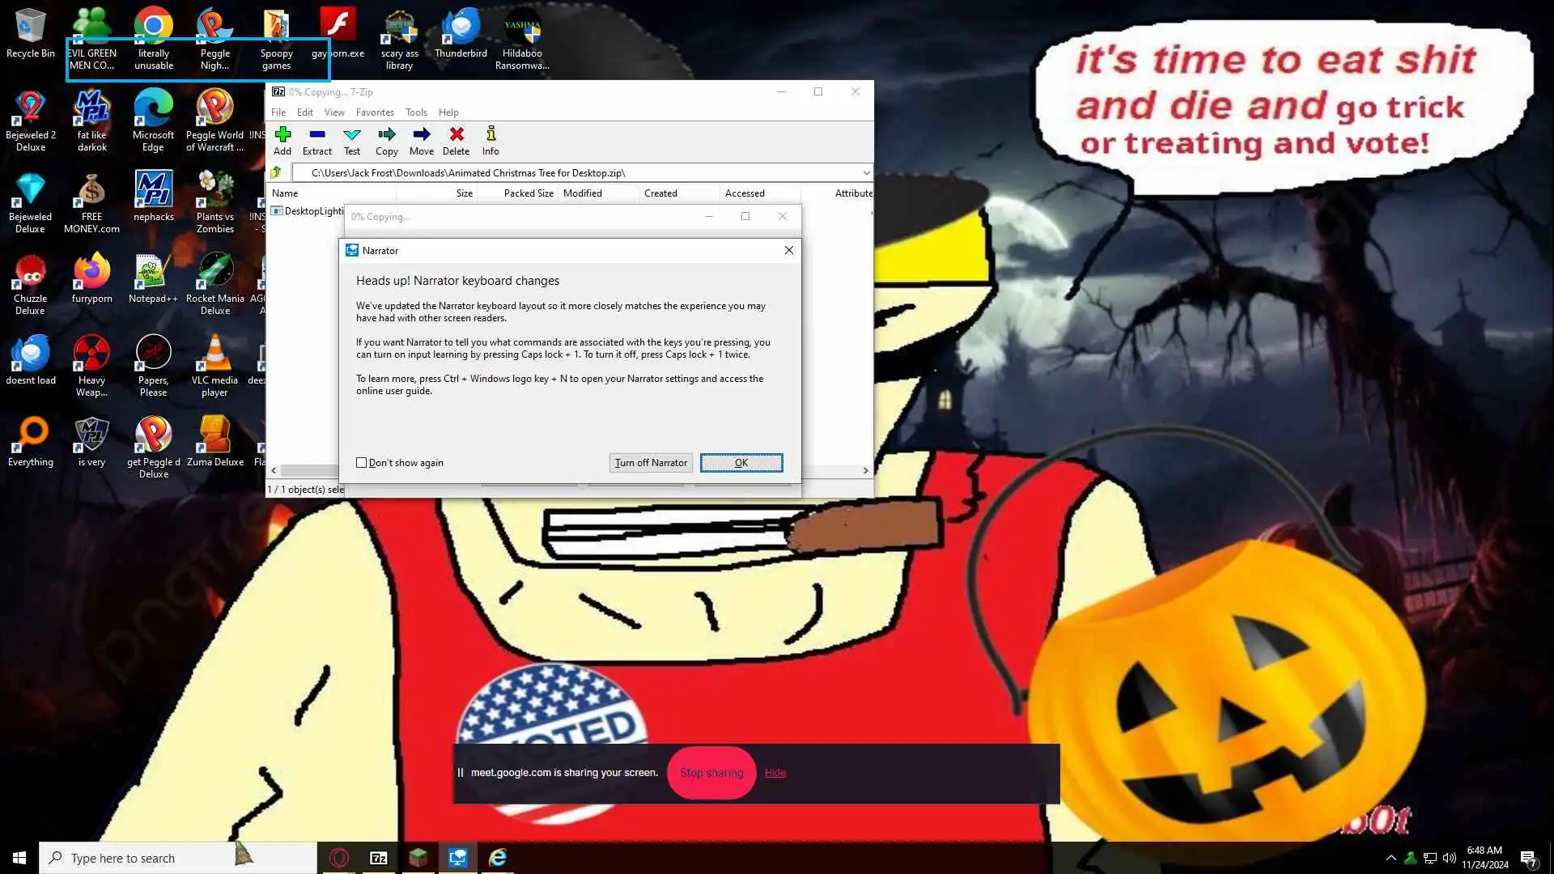Click Turn off Narrator button
Image resolution: width=1554 pixels, height=874 pixels.
(651, 463)
